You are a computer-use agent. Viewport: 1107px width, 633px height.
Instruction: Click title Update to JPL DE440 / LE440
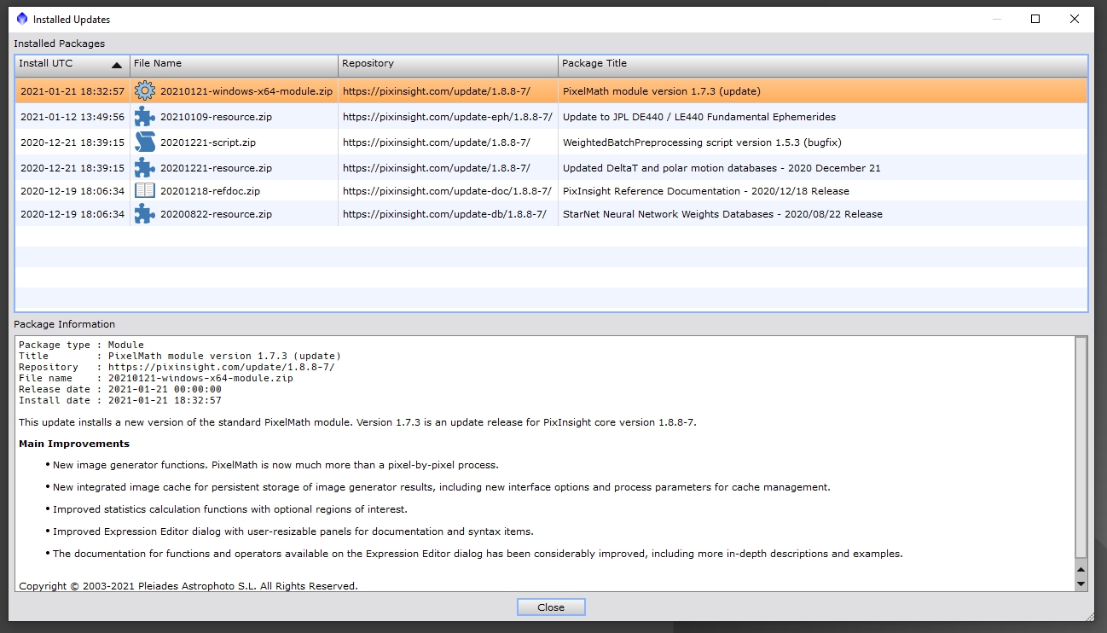(x=699, y=117)
